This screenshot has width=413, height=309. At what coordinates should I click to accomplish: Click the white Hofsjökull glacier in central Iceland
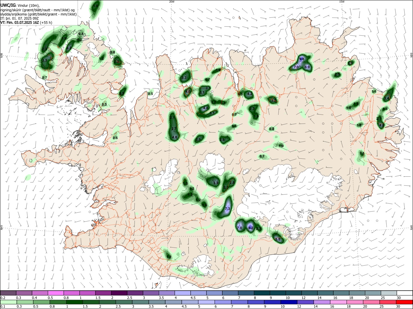click(213, 164)
